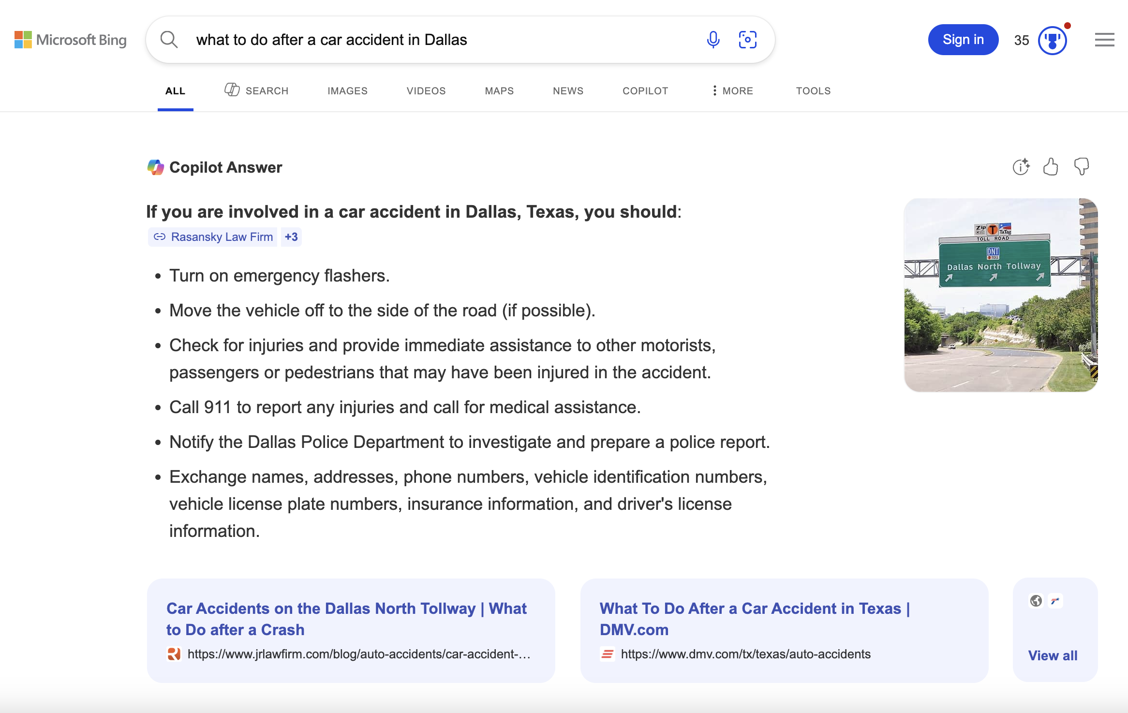Open visual search camera icon
This screenshot has height=713, width=1128.
coord(747,40)
